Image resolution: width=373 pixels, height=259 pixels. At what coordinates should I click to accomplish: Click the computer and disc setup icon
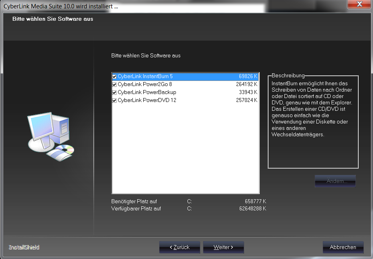pos(51,136)
